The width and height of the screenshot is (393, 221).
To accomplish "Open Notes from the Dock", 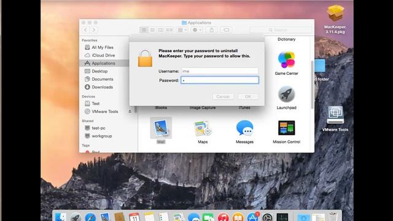I will [x=149, y=217].
